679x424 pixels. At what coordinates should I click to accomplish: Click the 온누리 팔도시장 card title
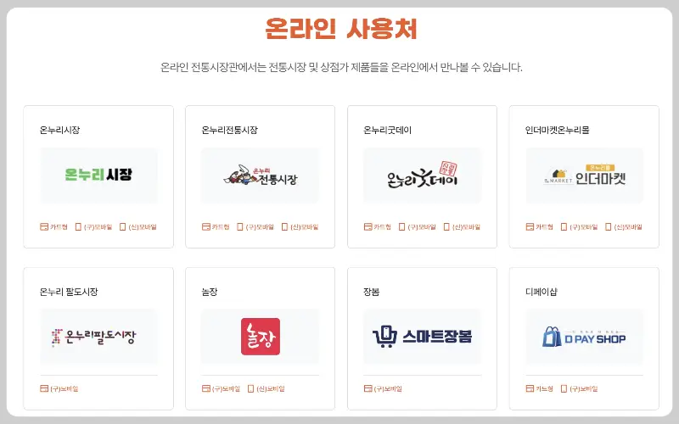69,292
